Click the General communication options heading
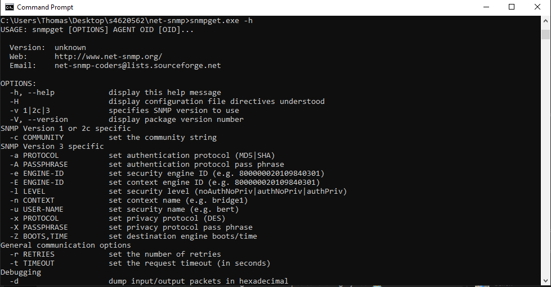This screenshot has width=551, height=287. tap(65, 245)
